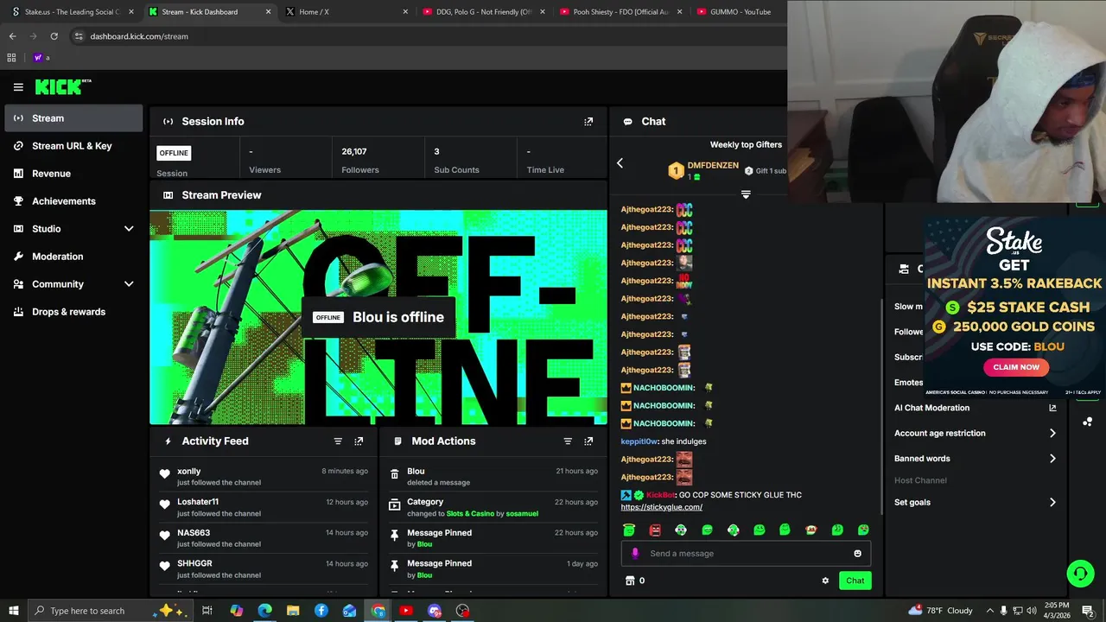
Task: Open YouTube app on taskbar
Action: [x=406, y=611]
